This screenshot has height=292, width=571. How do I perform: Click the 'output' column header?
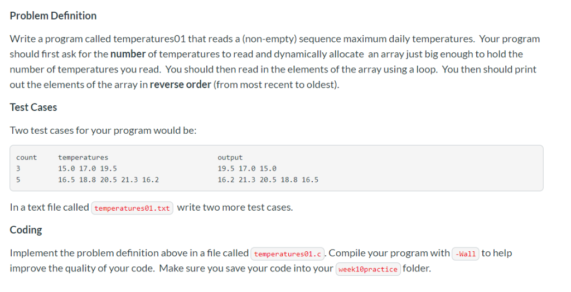pyautogui.click(x=230, y=158)
